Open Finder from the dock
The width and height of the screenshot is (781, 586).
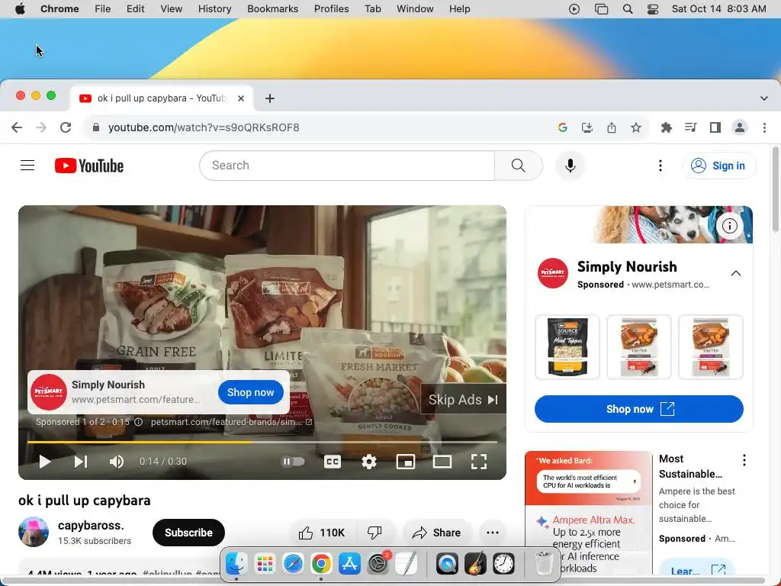pyautogui.click(x=236, y=564)
